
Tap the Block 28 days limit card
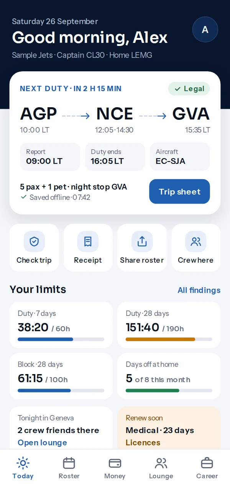click(61, 376)
